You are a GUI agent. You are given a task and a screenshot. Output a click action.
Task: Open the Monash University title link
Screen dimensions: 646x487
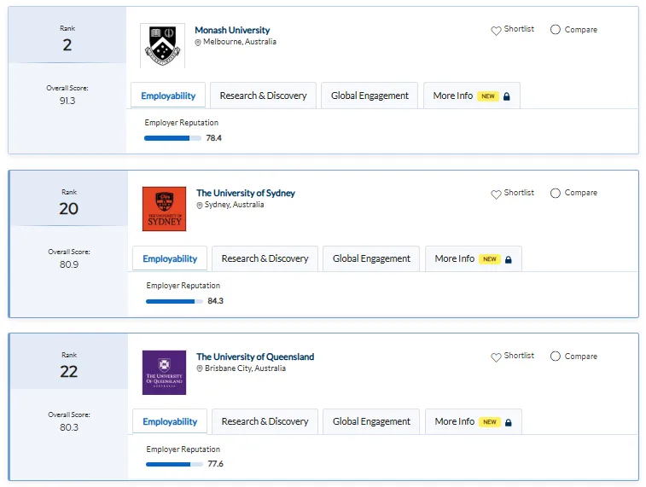pos(232,30)
